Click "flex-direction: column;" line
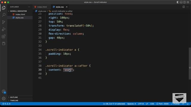The image size is (191, 107). pos(66,34)
